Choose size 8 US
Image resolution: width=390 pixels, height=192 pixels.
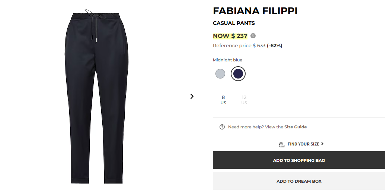[223, 100]
